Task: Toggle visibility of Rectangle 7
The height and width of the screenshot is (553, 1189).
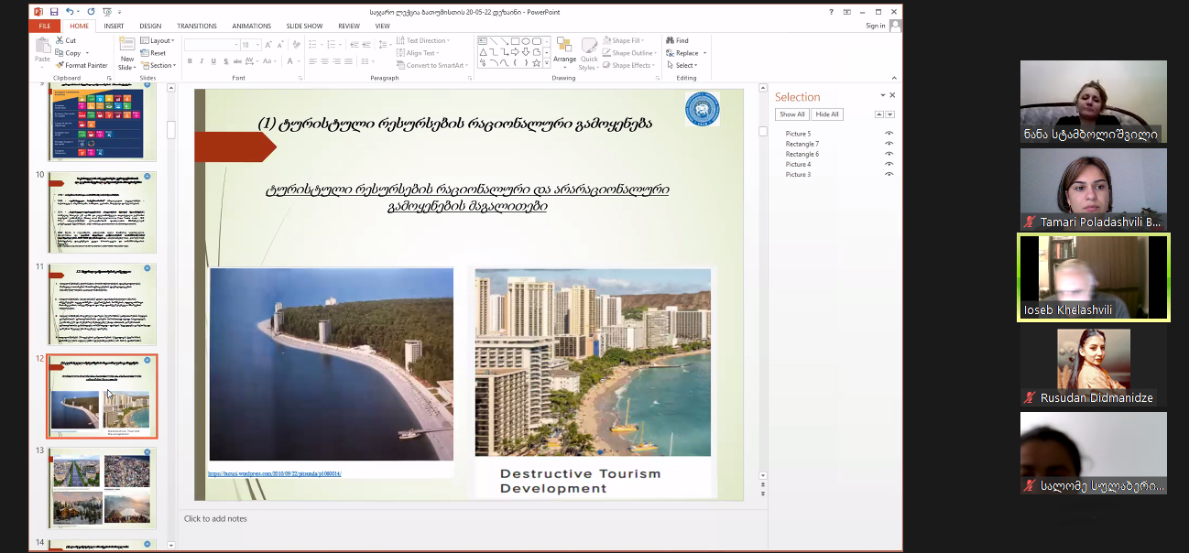Action: click(x=889, y=144)
